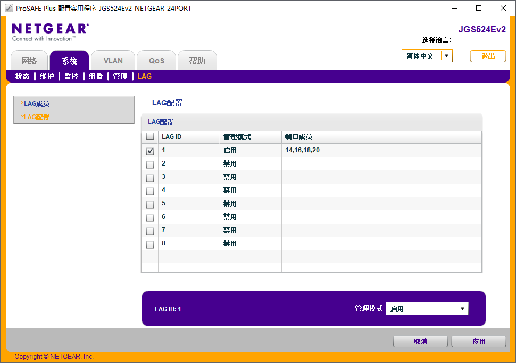
Task: Open the 组播 submenu
Action: point(96,77)
